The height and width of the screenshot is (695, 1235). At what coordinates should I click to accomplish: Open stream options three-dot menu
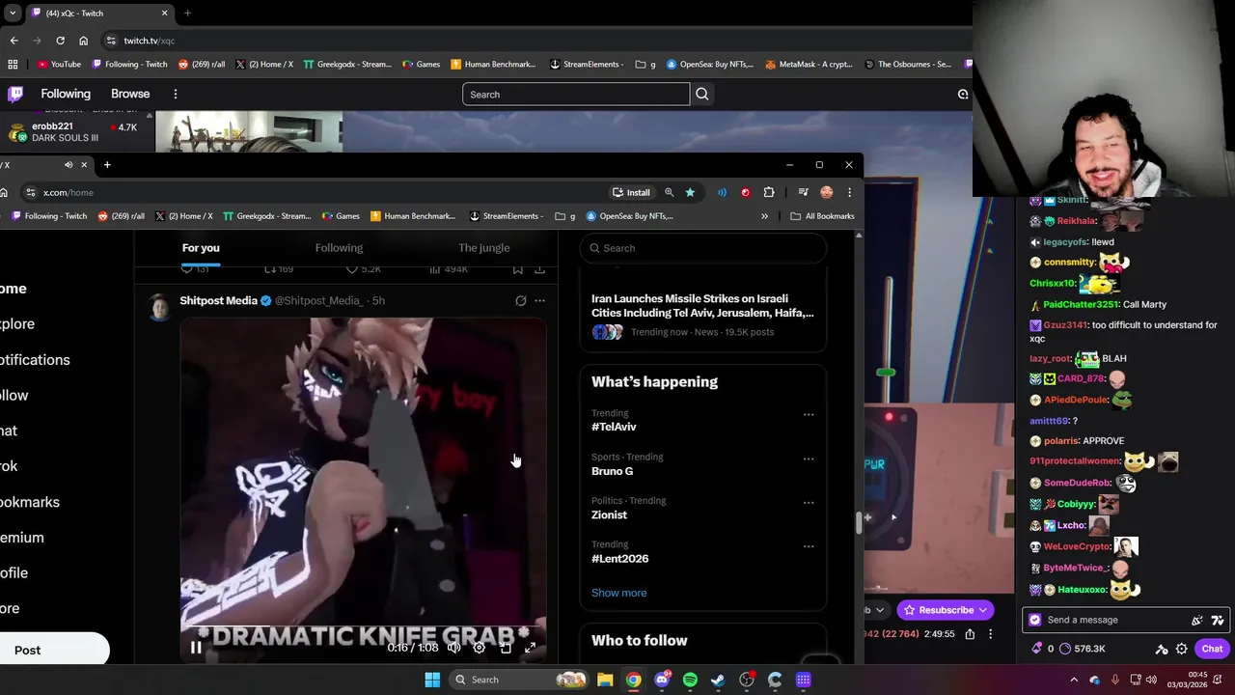point(990,634)
